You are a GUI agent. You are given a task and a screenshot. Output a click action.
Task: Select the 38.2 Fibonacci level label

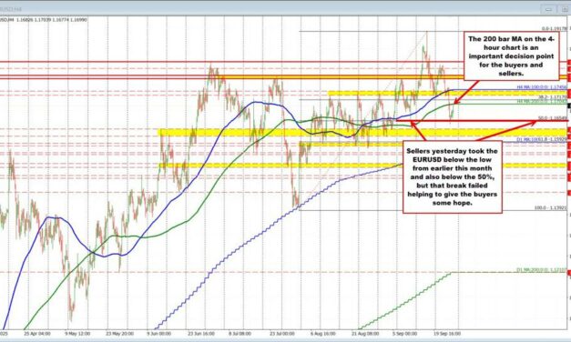coord(553,97)
